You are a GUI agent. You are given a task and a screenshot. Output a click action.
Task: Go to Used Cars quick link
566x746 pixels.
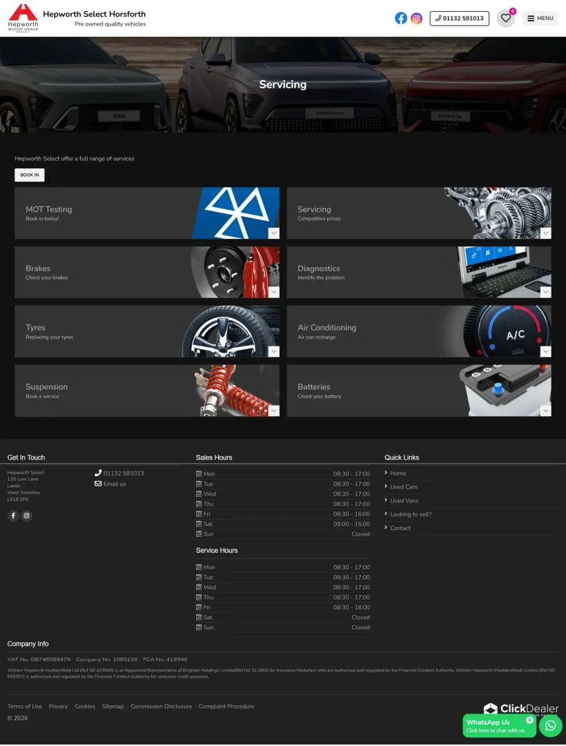click(403, 487)
